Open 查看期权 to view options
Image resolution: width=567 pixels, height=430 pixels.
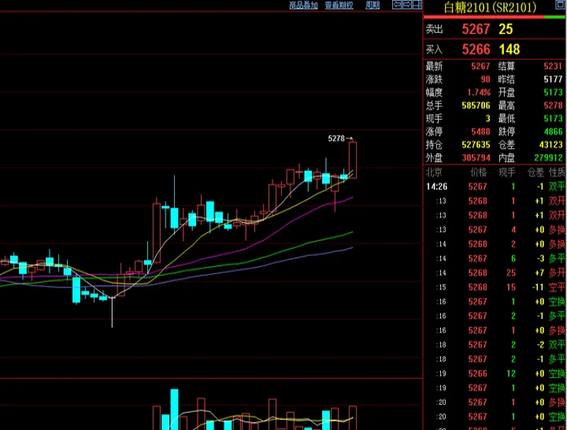point(339,6)
